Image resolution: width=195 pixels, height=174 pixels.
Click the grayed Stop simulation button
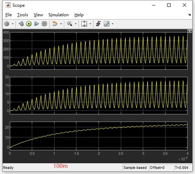(x=44, y=24)
